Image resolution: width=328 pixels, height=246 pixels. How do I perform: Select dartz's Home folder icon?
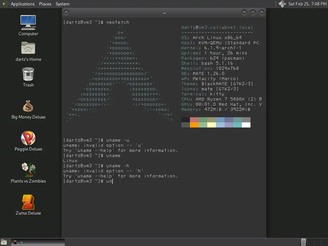pos(28,52)
